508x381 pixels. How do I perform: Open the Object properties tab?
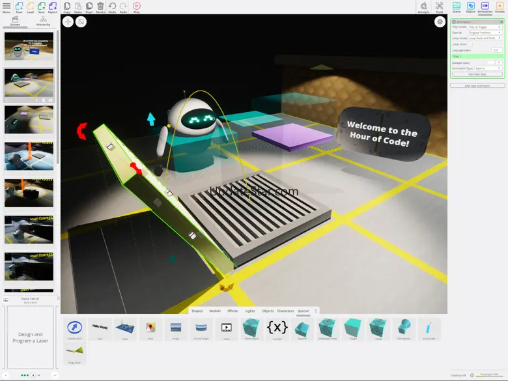pyautogui.click(x=470, y=7)
